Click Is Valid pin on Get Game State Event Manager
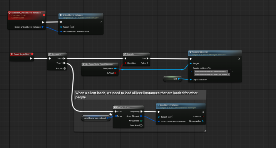Viewport: 276px width, 148px height. point(115,73)
